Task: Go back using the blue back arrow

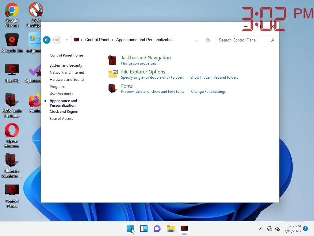Action: click(x=47, y=40)
